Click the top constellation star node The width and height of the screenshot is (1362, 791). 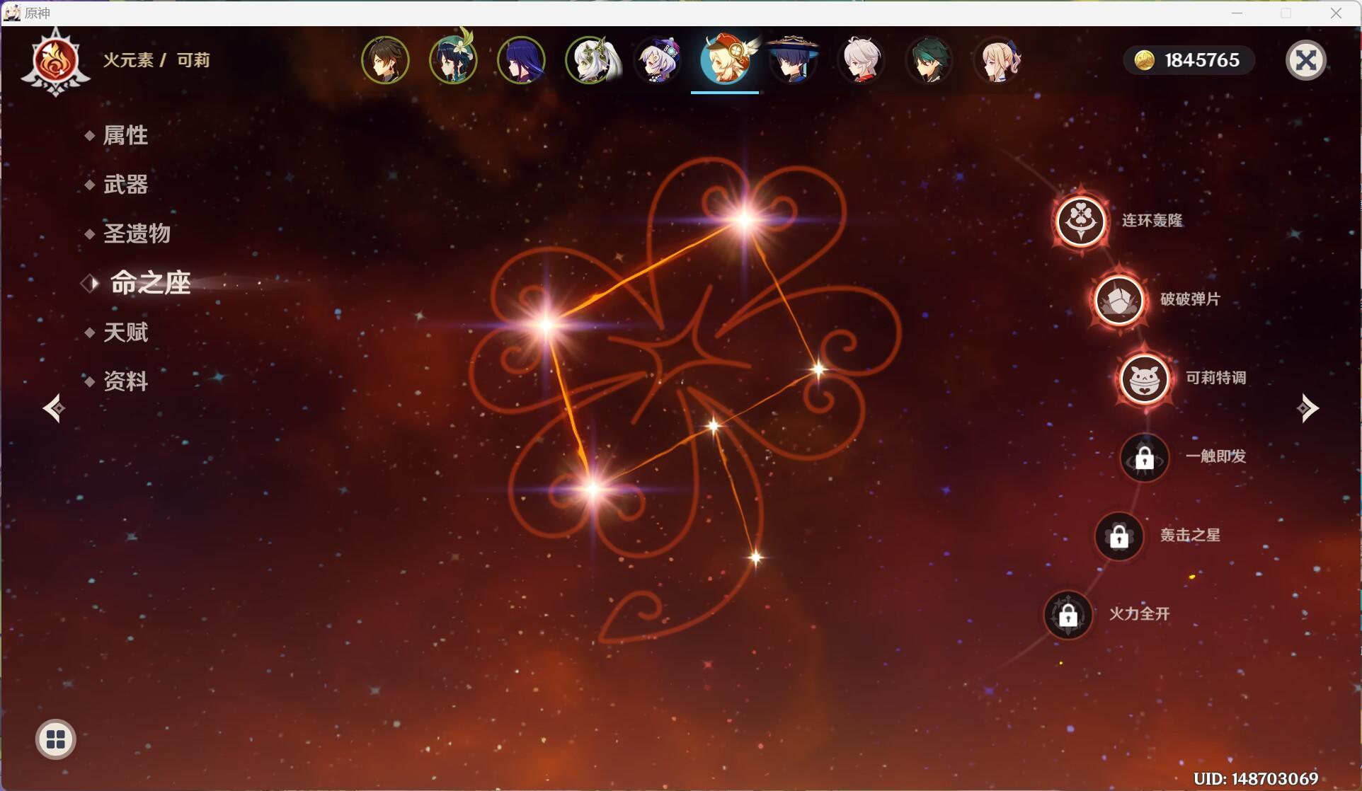point(745,219)
